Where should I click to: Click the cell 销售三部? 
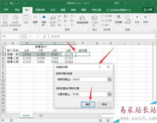tap(13, 62)
